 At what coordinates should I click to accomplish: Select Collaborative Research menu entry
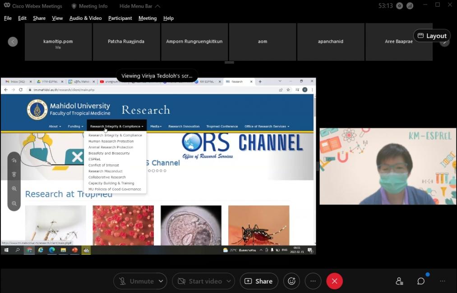pyautogui.click(x=107, y=177)
